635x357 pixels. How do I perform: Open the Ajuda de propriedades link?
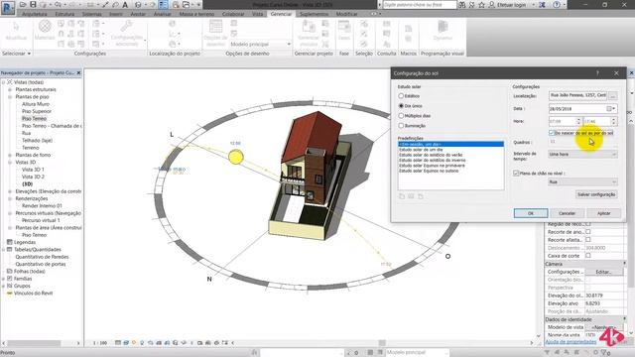coord(571,342)
